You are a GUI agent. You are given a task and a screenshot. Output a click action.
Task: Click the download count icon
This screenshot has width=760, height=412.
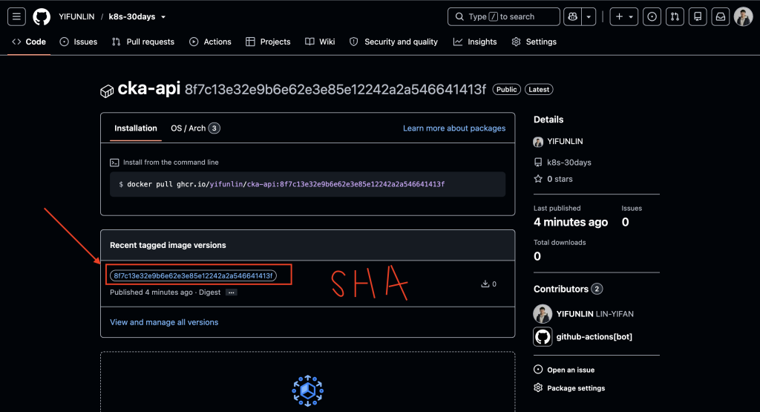coord(485,284)
